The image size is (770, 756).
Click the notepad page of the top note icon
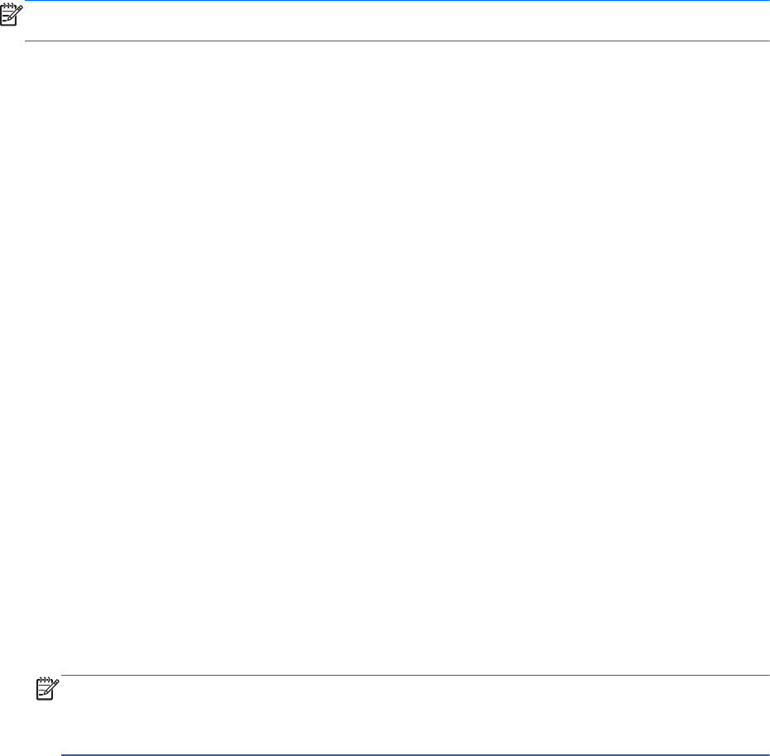coord(7,17)
